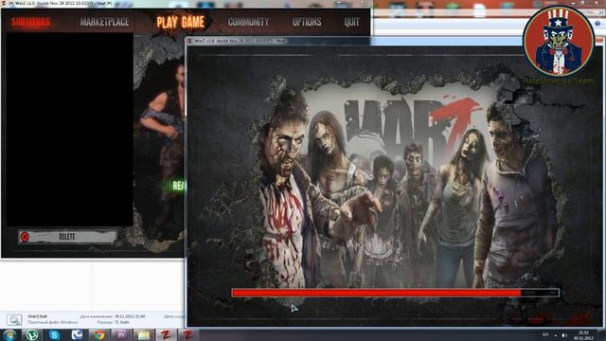This screenshot has width=606, height=341.
Task: Switch to the first WarZ taskbar icon
Action: [166, 334]
